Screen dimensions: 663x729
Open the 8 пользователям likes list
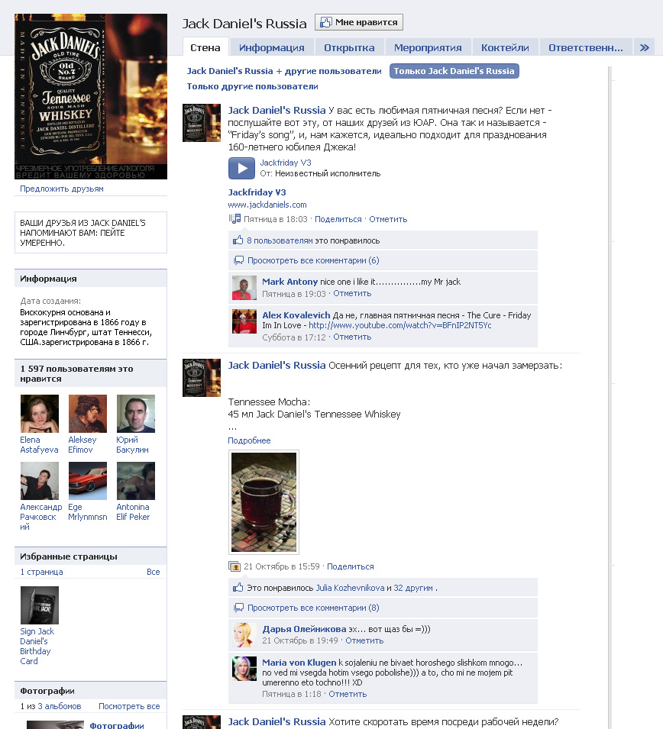coord(280,240)
